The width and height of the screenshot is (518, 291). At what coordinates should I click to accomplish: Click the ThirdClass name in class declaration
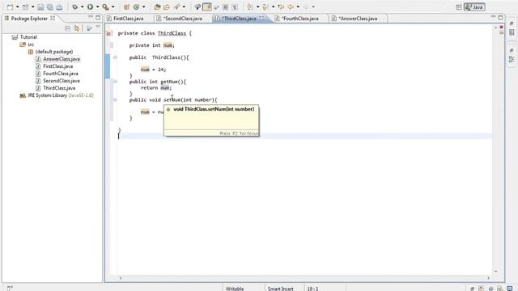tap(172, 33)
